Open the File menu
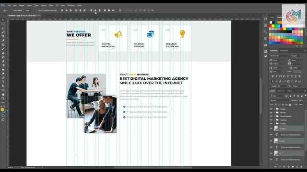The image size is (307, 172). click(x=9, y=5)
